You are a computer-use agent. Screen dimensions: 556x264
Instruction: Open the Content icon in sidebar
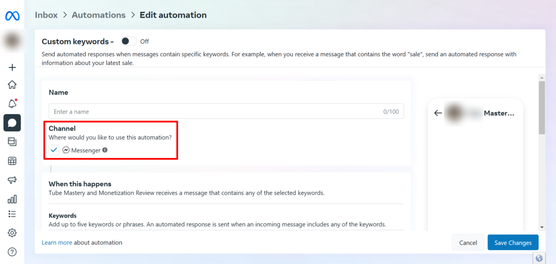coord(13,142)
